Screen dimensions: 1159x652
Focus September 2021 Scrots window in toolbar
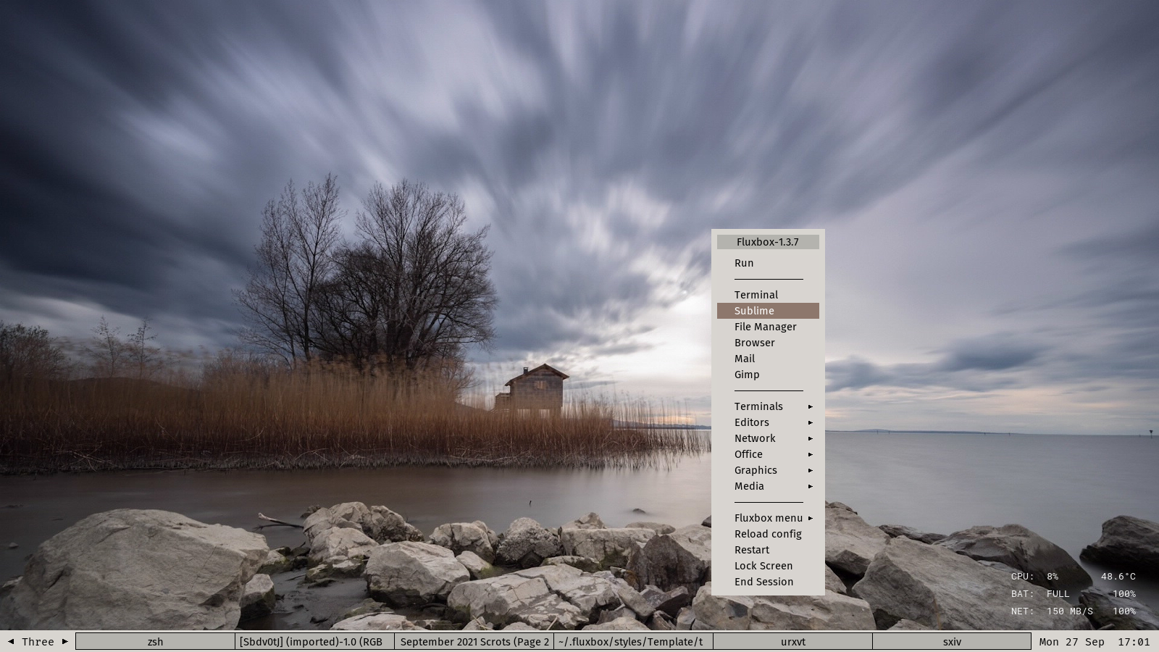coord(474,642)
